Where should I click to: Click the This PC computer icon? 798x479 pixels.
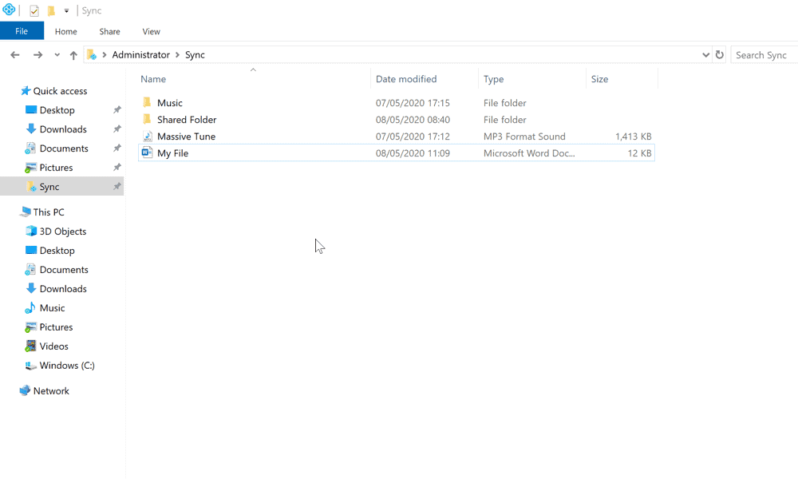(x=25, y=212)
